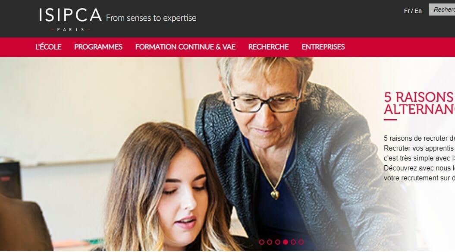The height and width of the screenshot is (252, 455).
Task: Go to the first carousel slide dot
Action: 262,242
